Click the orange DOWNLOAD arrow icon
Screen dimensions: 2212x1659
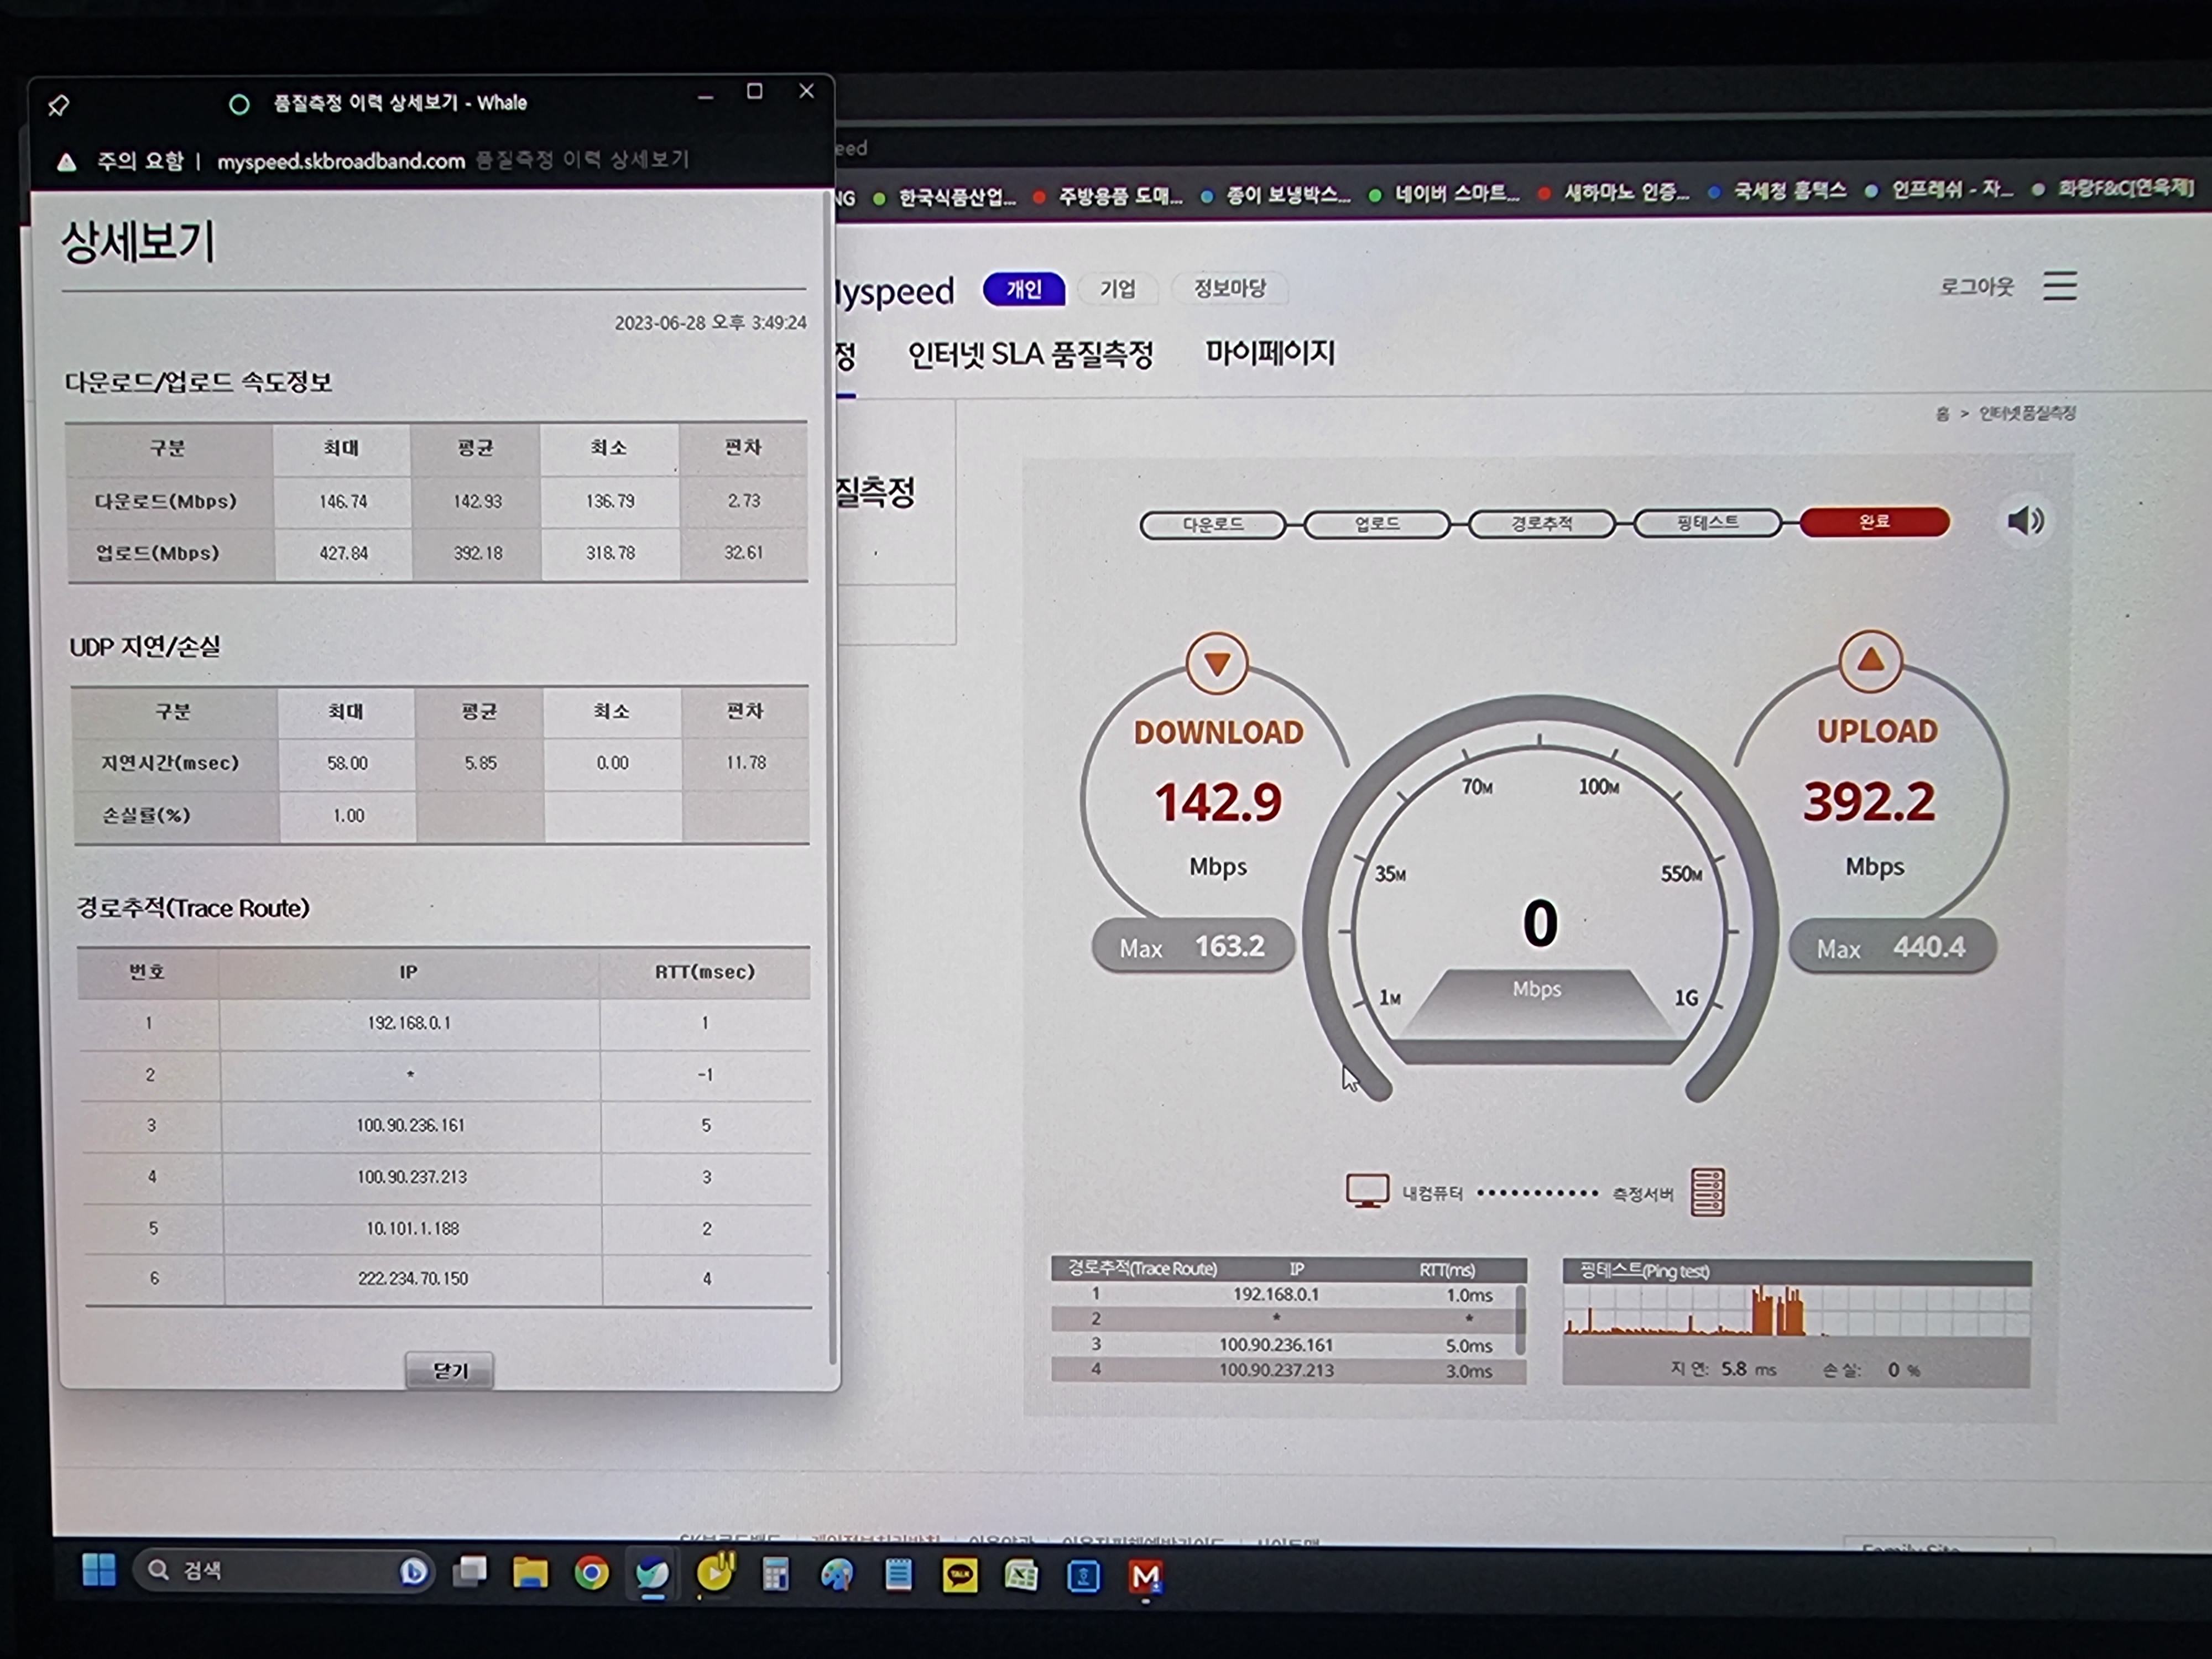[x=1216, y=663]
